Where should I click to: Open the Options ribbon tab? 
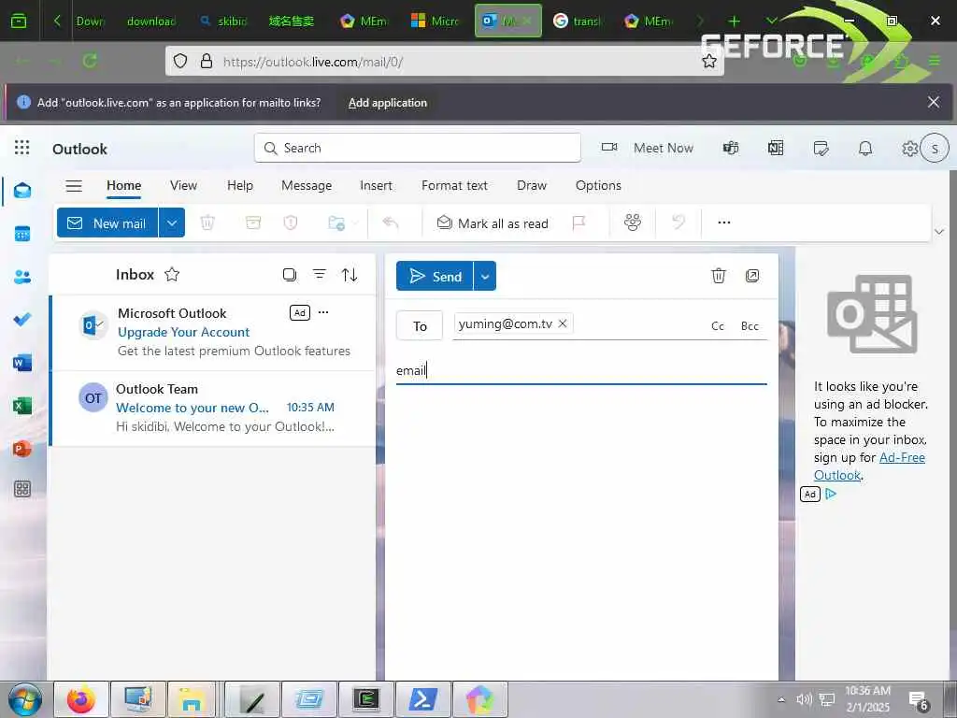598,186
